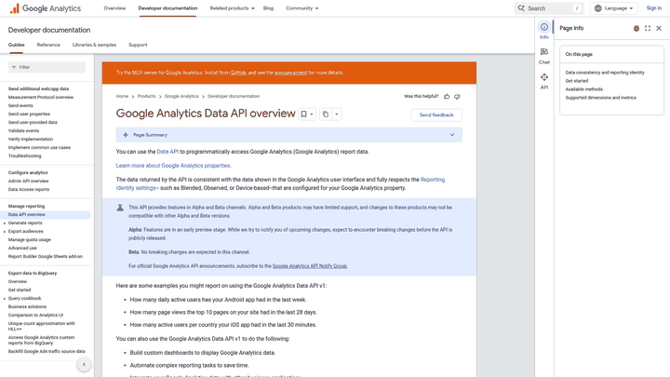
Task: Open Learn more about Google Analytics properties
Action: pos(173,166)
